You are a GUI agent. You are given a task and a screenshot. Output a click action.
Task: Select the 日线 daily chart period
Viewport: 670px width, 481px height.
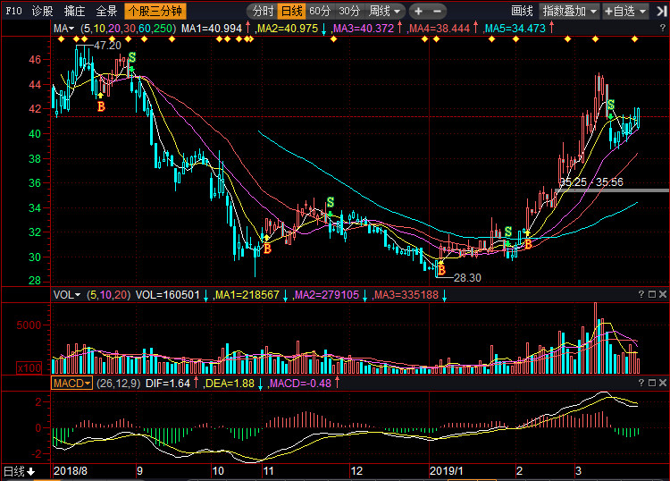pyautogui.click(x=292, y=11)
